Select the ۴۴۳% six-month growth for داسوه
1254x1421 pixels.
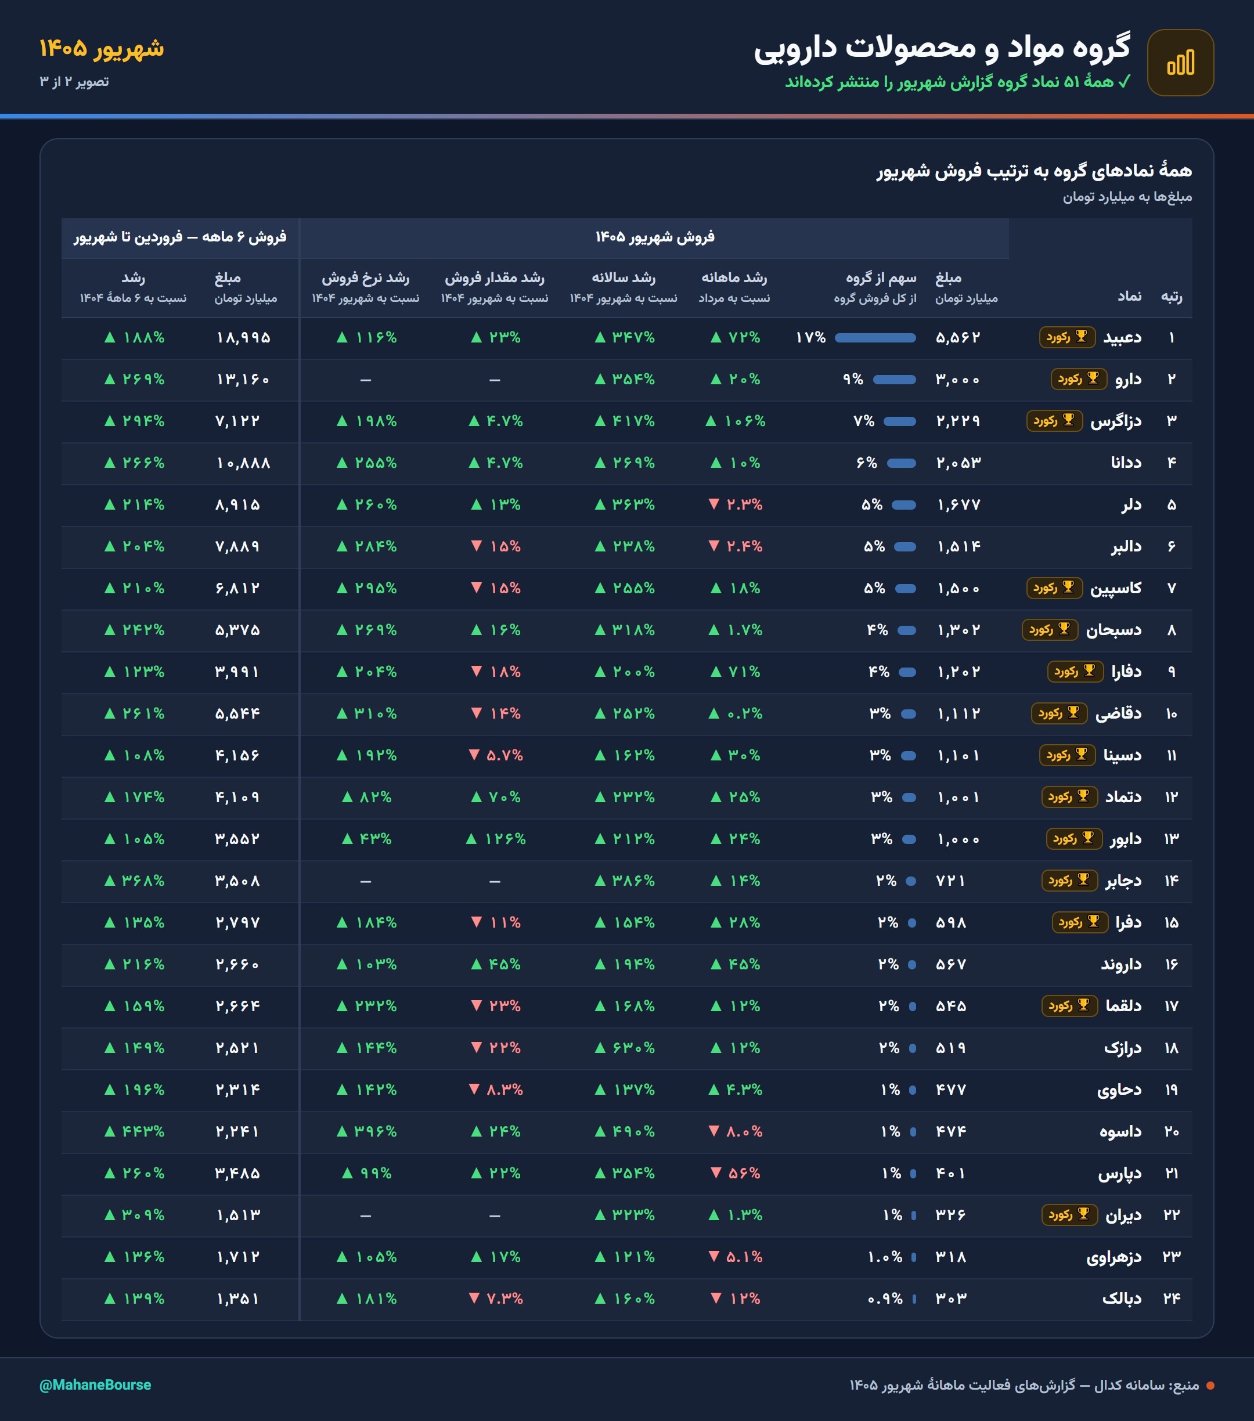134,1131
